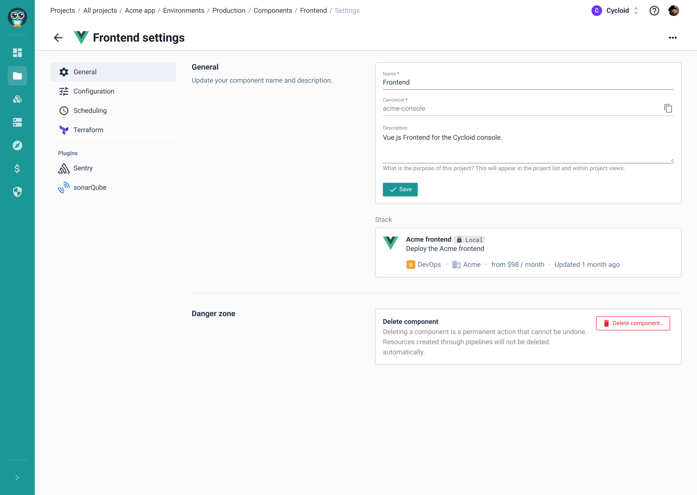The height and width of the screenshot is (495, 697).
Task: Select the General settings tab
Action: click(113, 72)
